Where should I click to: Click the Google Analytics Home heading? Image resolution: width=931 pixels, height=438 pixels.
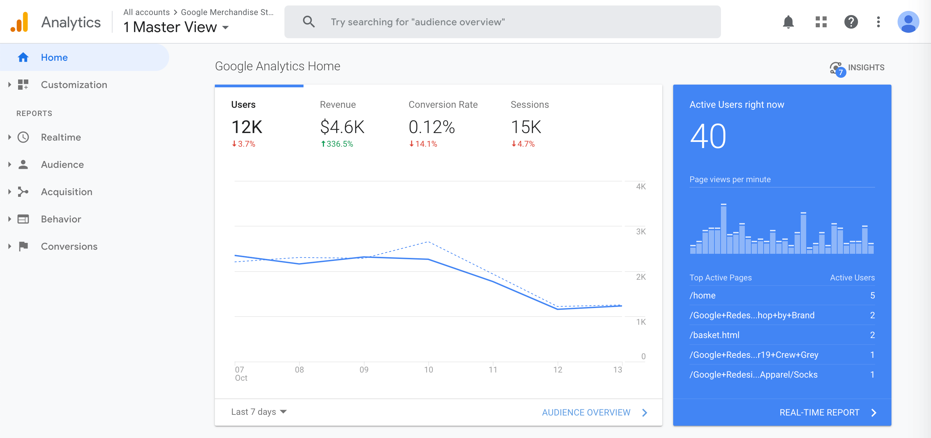tap(278, 66)
